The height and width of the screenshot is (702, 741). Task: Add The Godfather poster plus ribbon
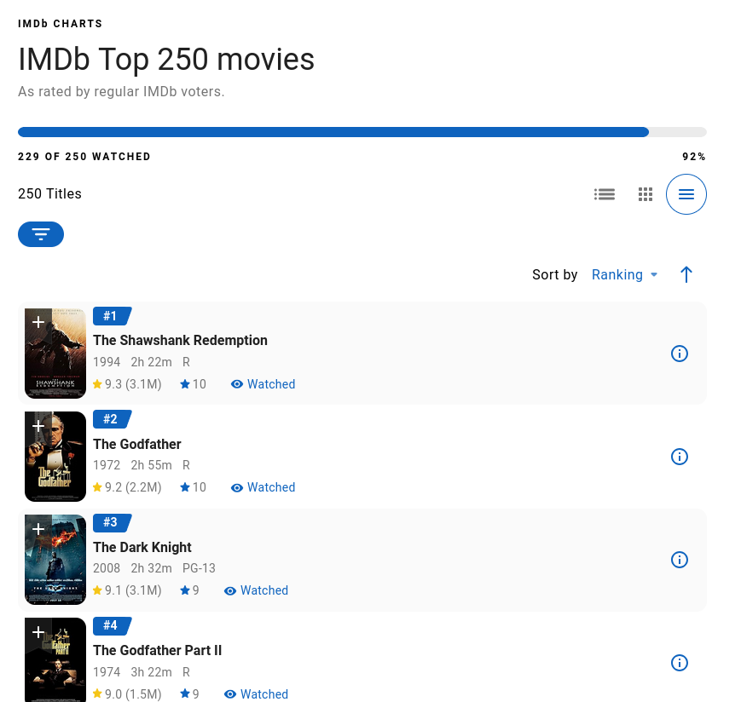tap(38, 425)
